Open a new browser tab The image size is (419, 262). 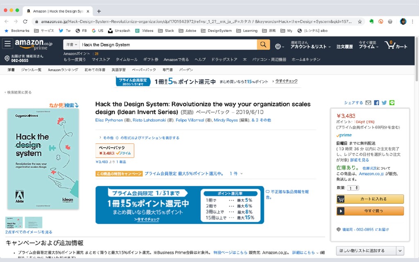(x=99, y=11)
